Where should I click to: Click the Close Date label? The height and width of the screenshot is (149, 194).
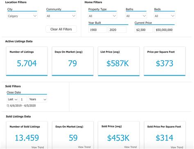[14, 92]
